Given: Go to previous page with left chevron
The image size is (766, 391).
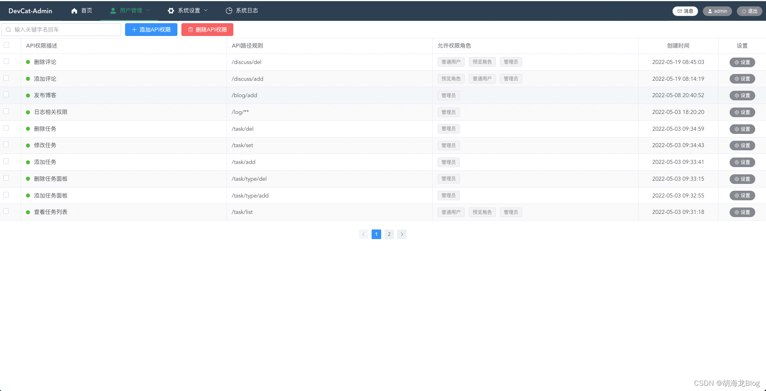Looking at the screenshot, I should pos(364,234).
